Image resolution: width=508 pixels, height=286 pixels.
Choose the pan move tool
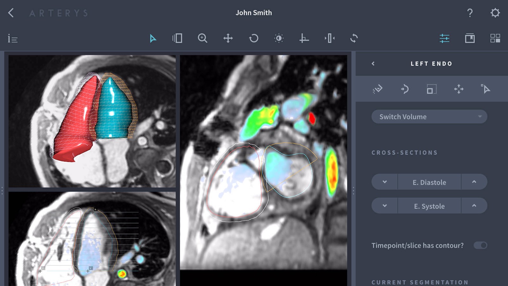[228, 38]
